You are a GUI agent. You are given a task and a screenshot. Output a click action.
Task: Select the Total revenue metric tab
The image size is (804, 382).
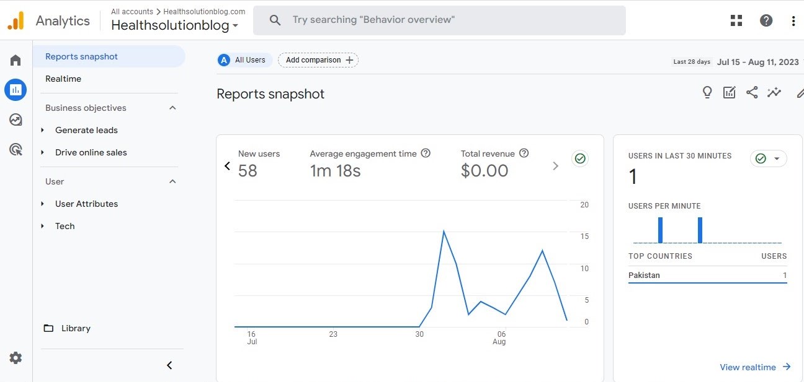(495, 164)
